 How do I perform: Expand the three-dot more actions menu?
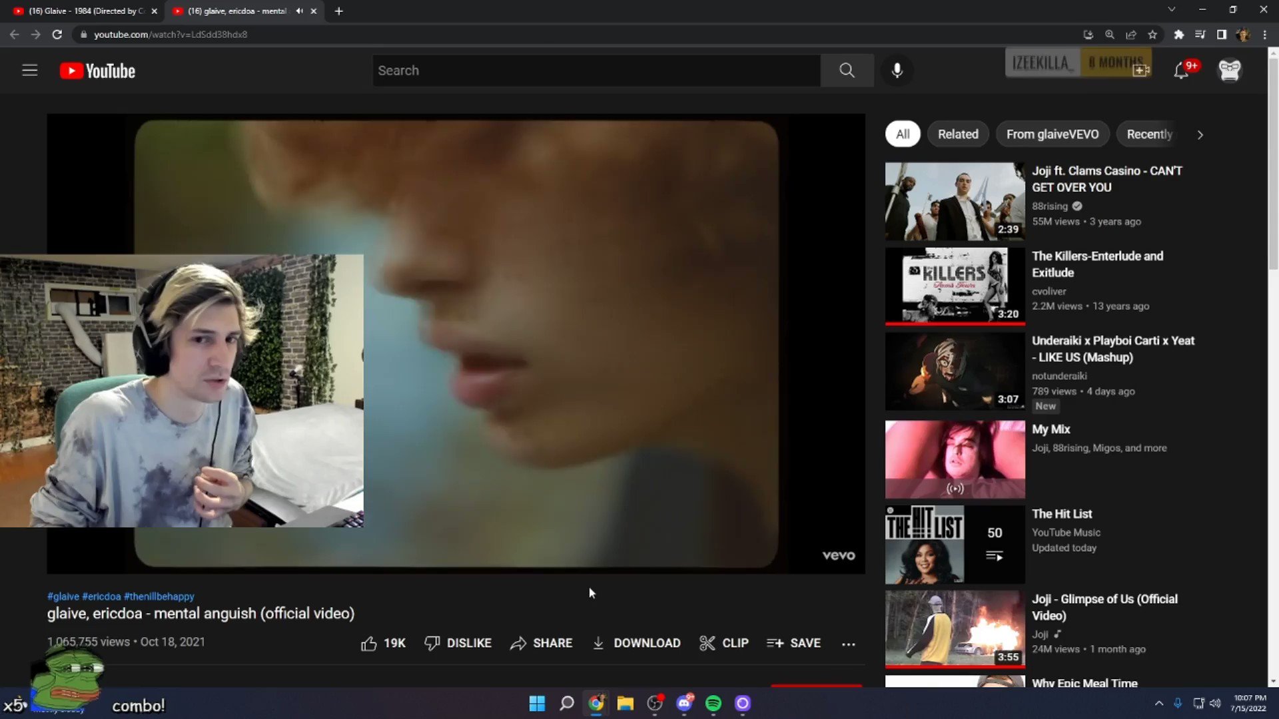[x=848, y=644]
